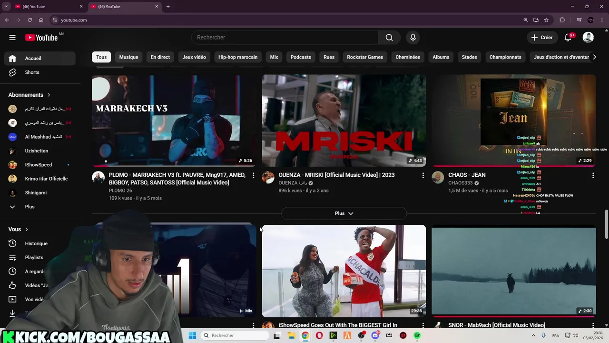Viewport: 609px width, 343px height.
Task: Open CHAOS - JEAN video title
Action: (x=467, y=175)
